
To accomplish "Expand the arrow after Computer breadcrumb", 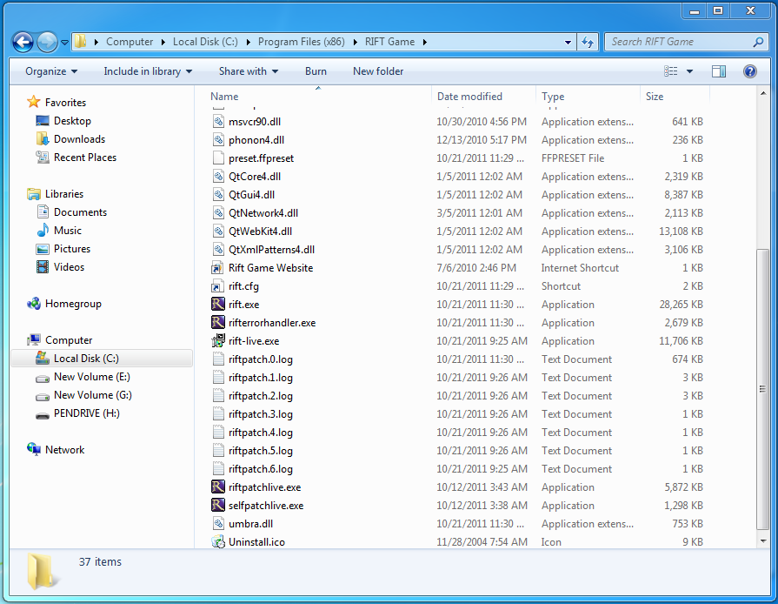I will coord(163,43).
